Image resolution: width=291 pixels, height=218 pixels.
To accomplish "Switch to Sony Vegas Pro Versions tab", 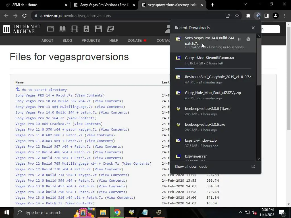I will click(104, 5).
